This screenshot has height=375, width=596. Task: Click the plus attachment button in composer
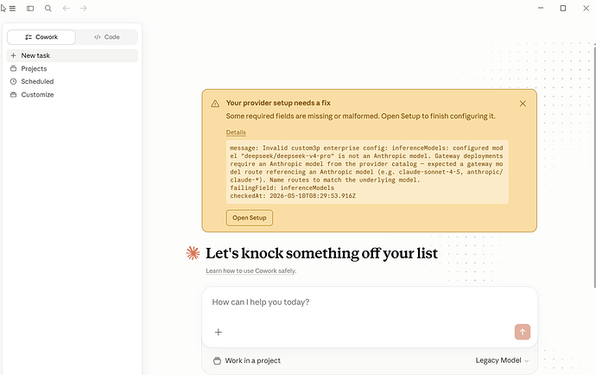pos(219,333)
